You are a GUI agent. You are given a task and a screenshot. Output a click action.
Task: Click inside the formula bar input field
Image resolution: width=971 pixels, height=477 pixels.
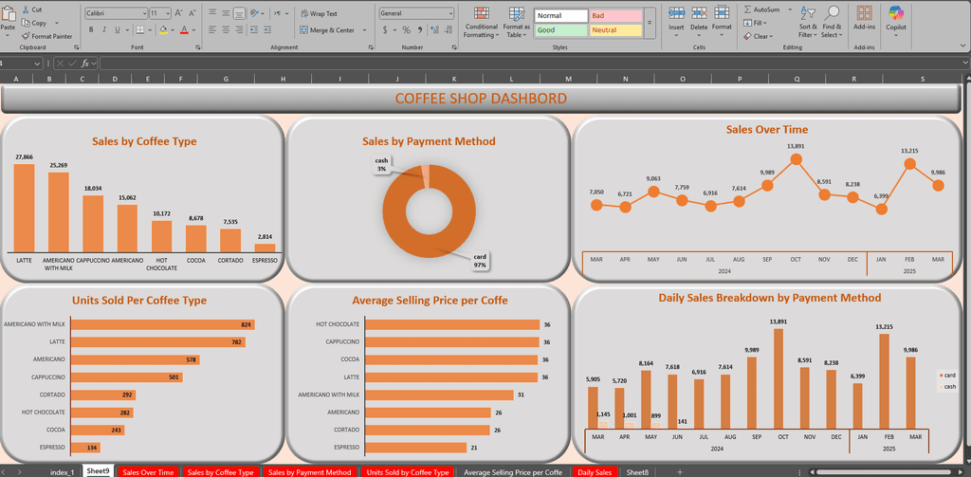click(474, 63)
